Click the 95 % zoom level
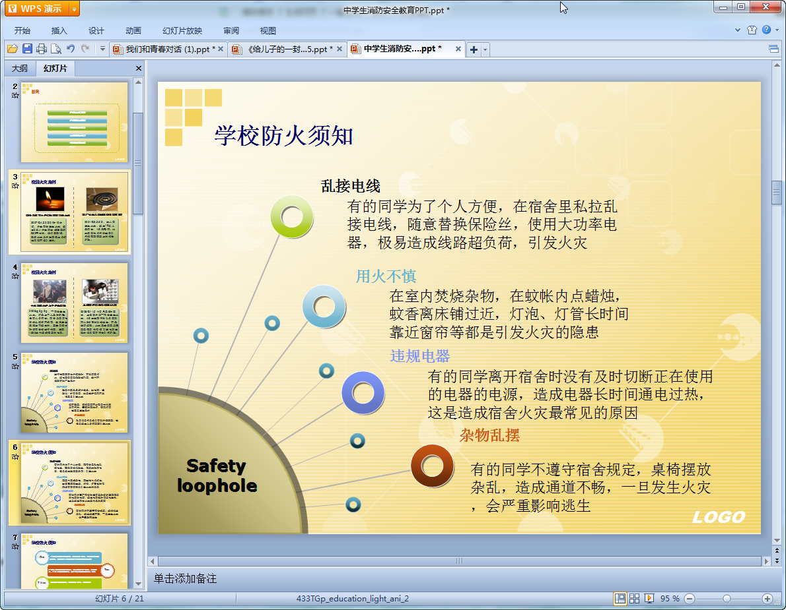Image resolution: width=786 pixels, height=610 pixels. click(x=670, y=599)
